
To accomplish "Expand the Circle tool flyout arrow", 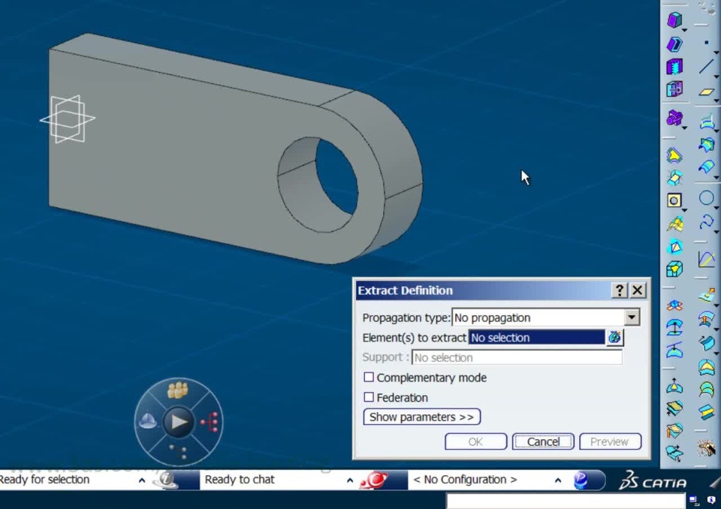I will click(x=716, y=207).
